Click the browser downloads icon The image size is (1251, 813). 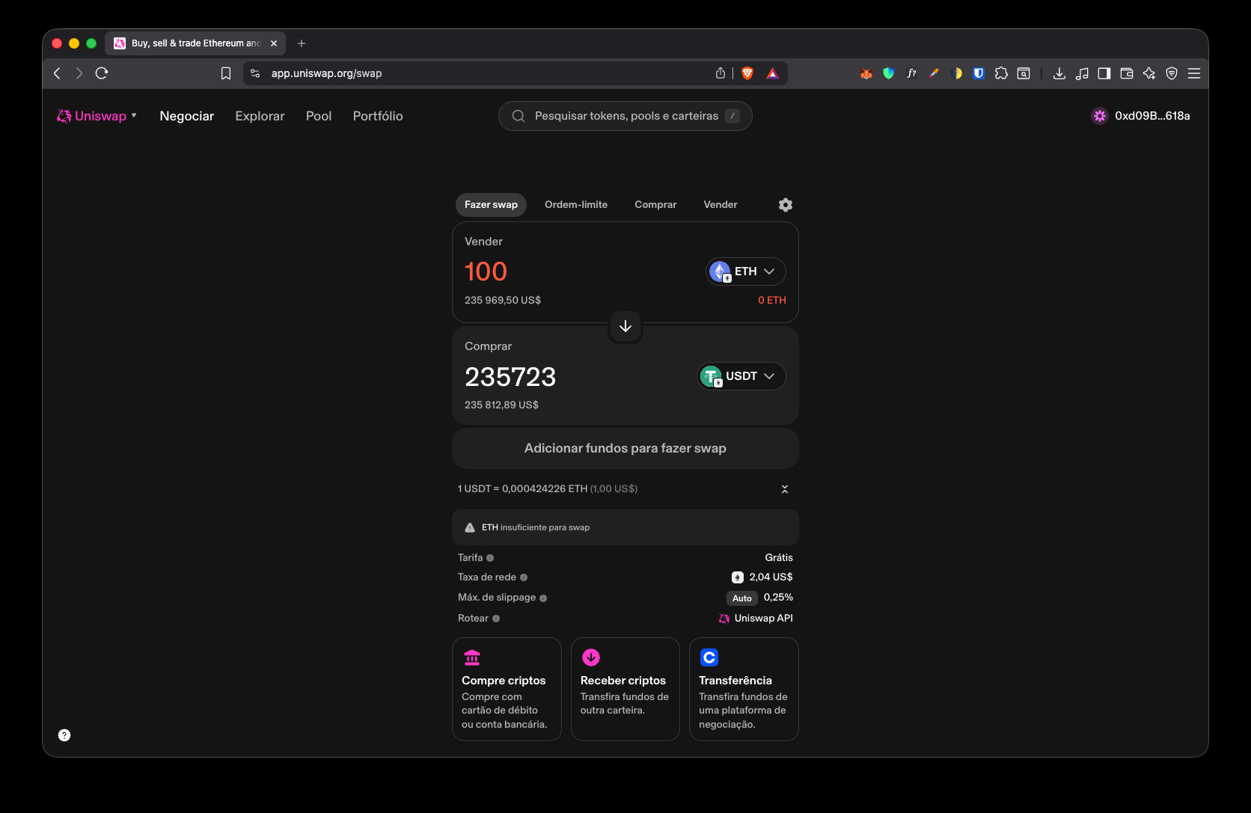[1059, 73]
